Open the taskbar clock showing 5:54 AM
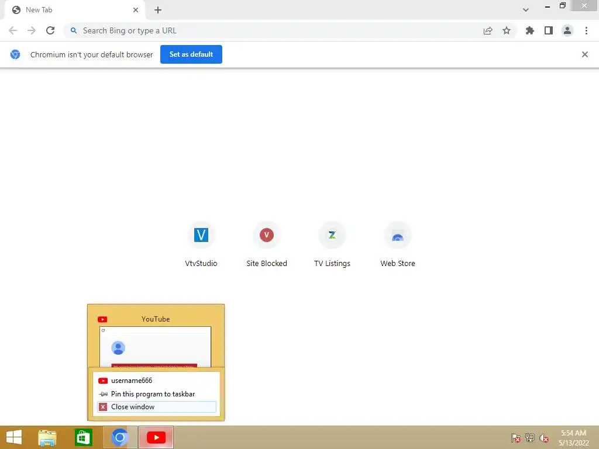This screenshot has width=599, height=449. click(x=573, y=438)
